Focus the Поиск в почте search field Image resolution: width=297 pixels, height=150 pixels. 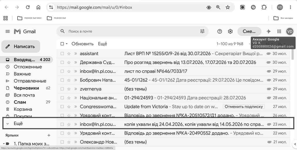pyautogui.click(x=133, y=31)
